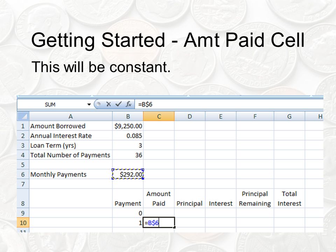Open the Insert Function fx dialog
336x252 pixels.
(128, 104)
